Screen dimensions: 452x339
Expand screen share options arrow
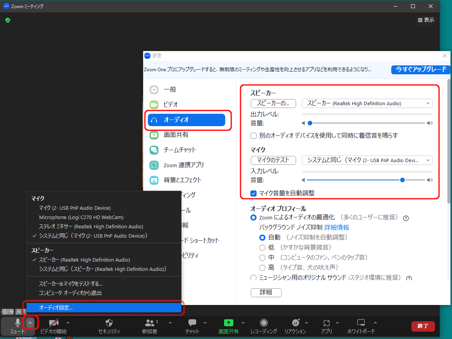[243, 323]
